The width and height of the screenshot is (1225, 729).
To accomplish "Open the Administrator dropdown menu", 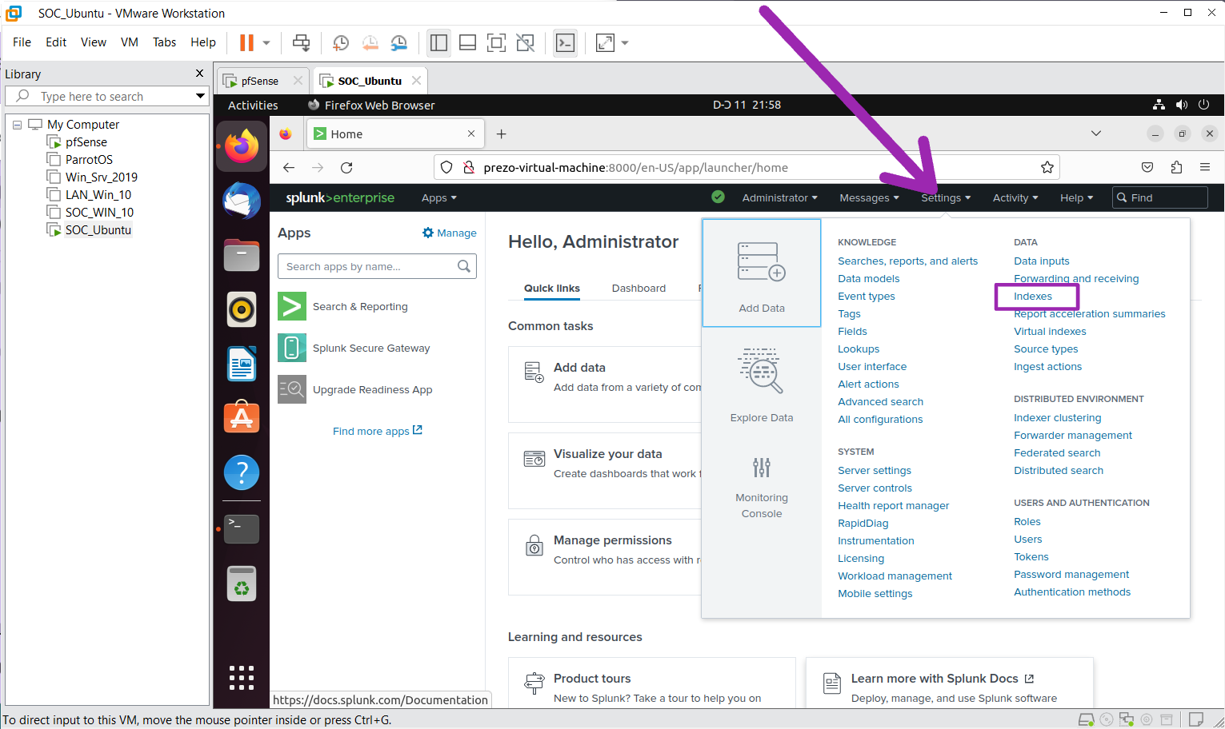I will 779,198.
